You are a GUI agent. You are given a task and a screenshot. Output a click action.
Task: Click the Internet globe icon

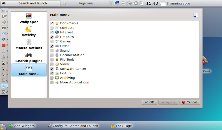[57, 32]
